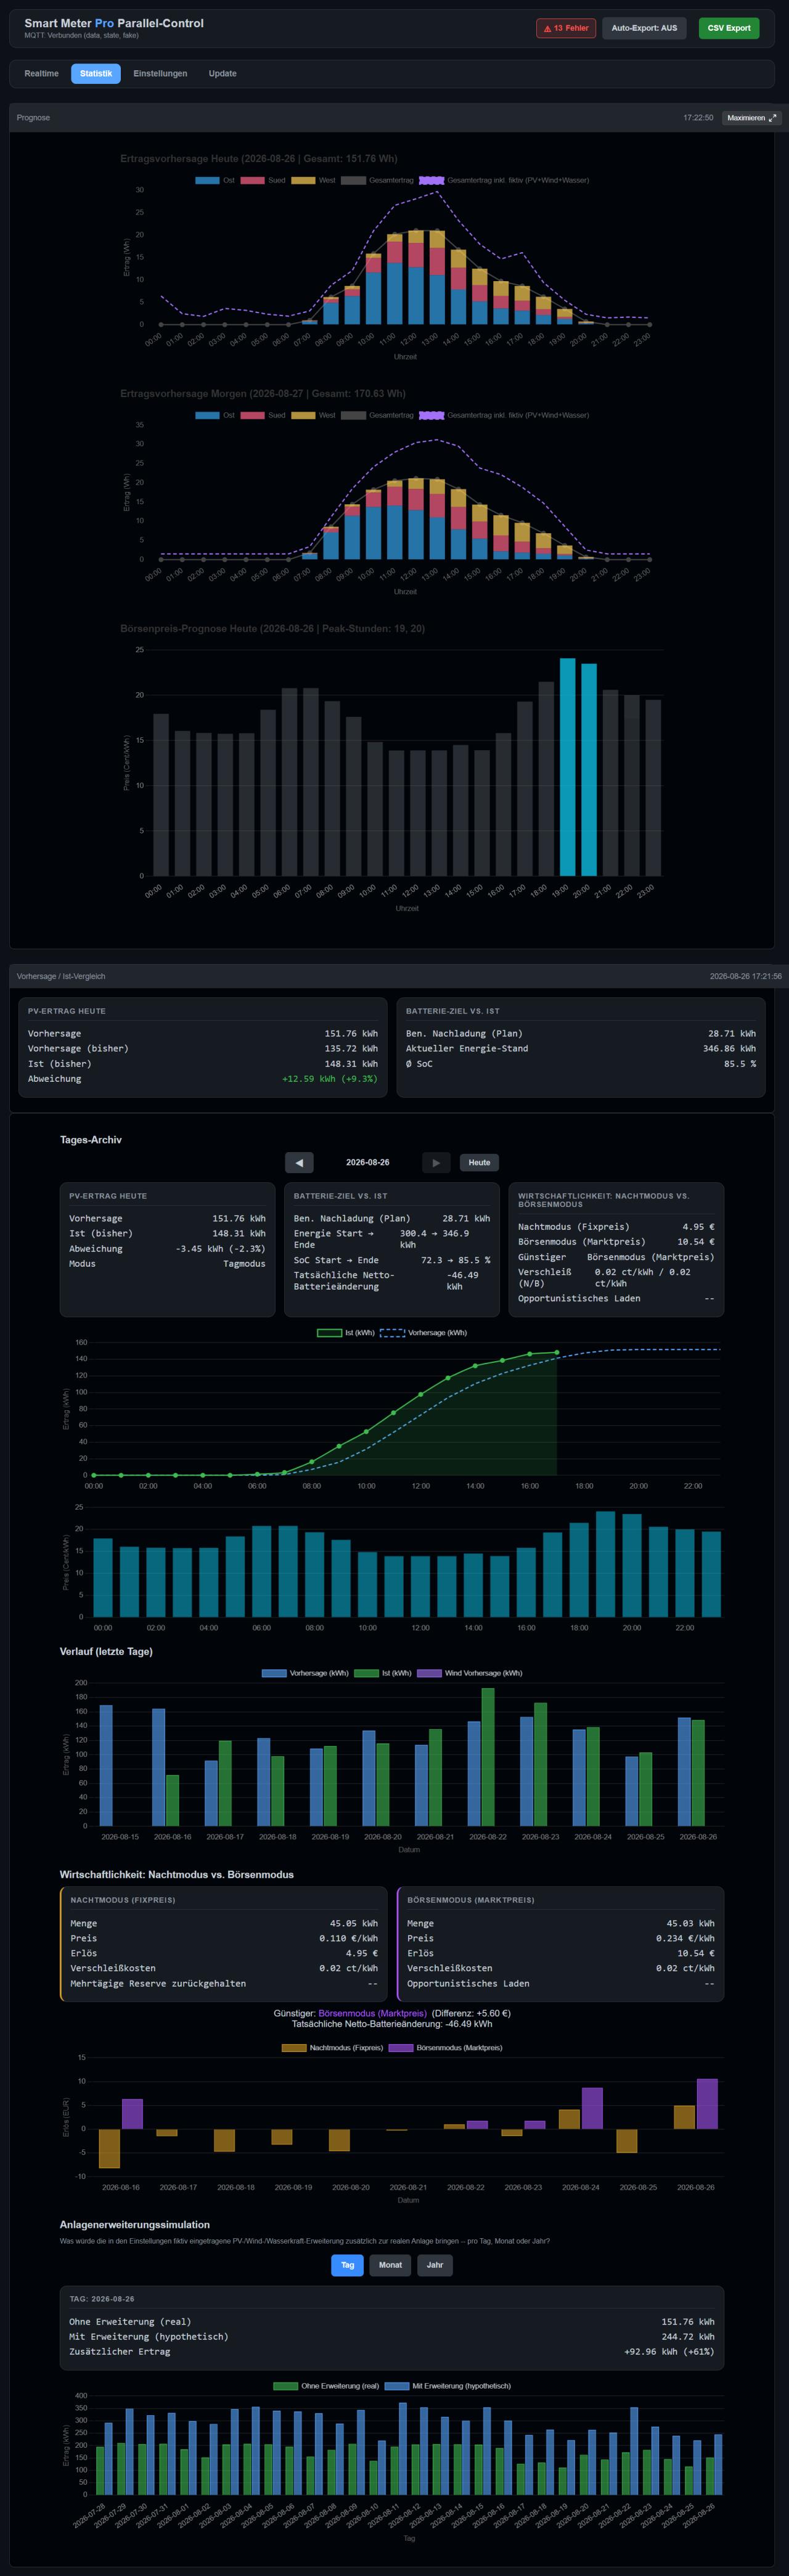Go to next day arrow in Tages-Archiv

coord(435,1162)
